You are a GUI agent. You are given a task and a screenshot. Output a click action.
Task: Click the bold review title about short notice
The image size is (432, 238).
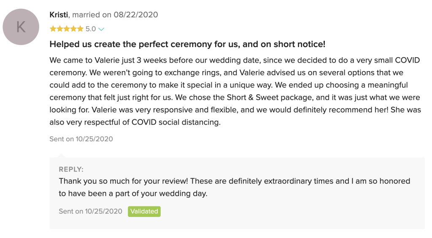point(187,44)
